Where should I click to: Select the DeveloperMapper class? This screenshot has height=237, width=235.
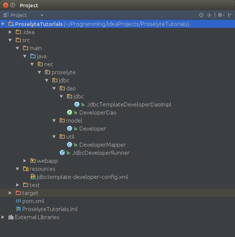(102, 145)
